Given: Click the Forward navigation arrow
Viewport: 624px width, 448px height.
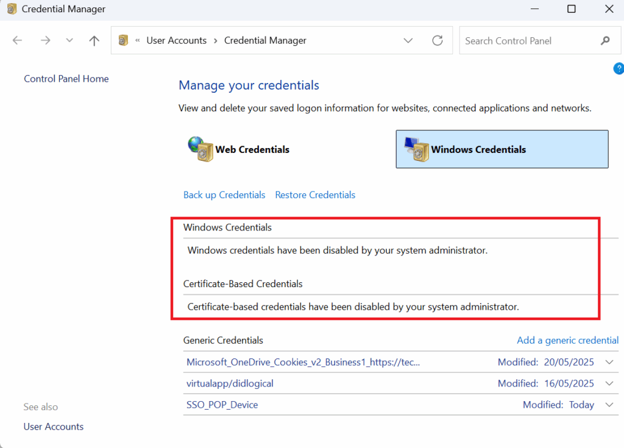Looking at the screenshot, I should 45,41.
